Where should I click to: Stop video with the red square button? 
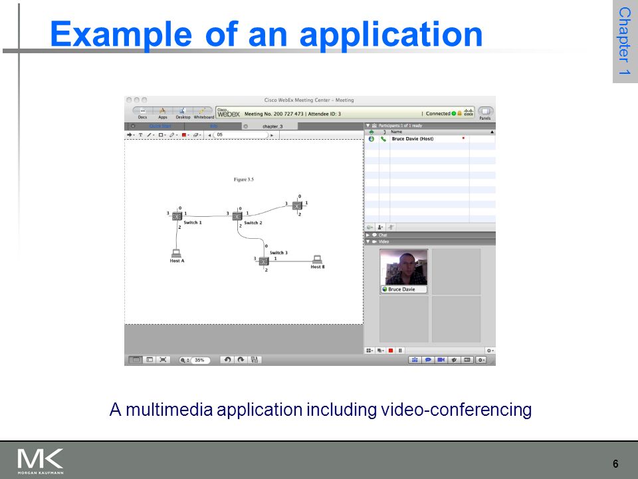[x=391, y=351]
